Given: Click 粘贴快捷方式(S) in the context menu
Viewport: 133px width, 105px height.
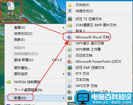Looking at the screenshot, I should tap(26, 54).
